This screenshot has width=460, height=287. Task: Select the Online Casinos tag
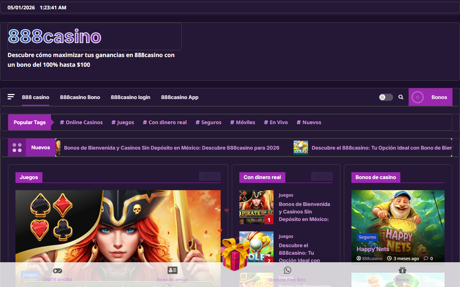pyautogui.click(x=81, y=122)
